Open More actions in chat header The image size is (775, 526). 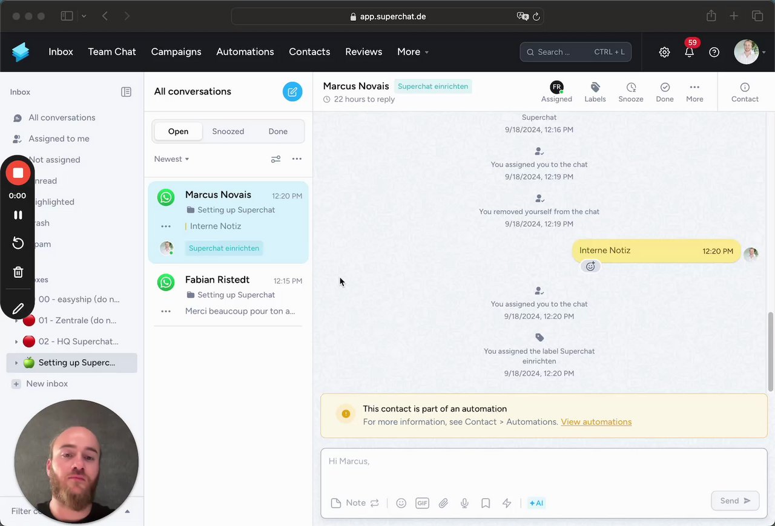tap(694, 91)
